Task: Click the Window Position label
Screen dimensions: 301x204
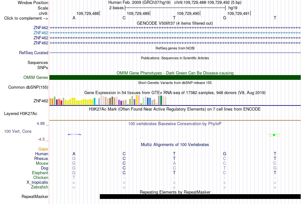Action: click(x=33, y=3)
